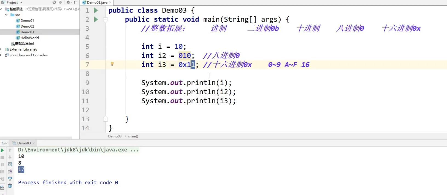Click println(i2) on line 10
The width and height of the screenshot is (447, 195).
(x=209, y=92)
